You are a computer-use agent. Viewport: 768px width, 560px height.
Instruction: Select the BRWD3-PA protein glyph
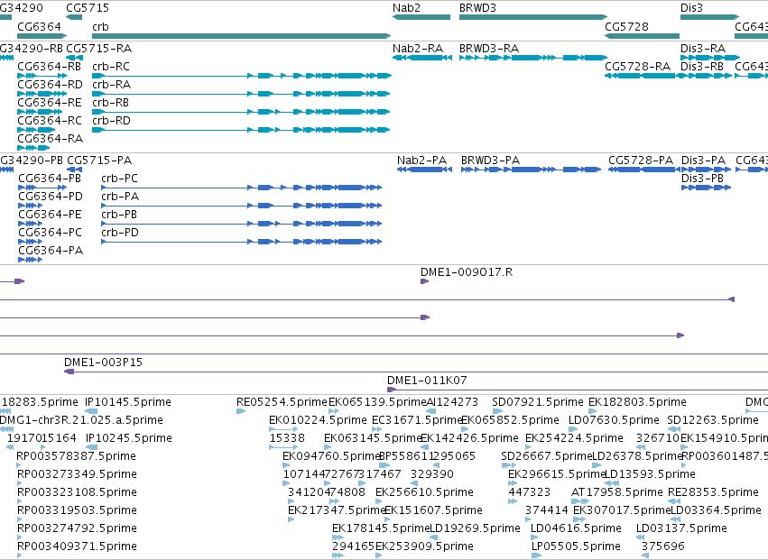[x=531, y=170]
